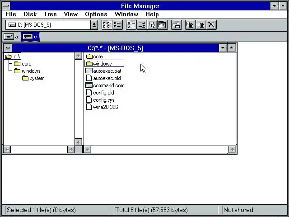Click file pane scroll left arrow
The image size is (289, 217).
(x=88, y=149)
